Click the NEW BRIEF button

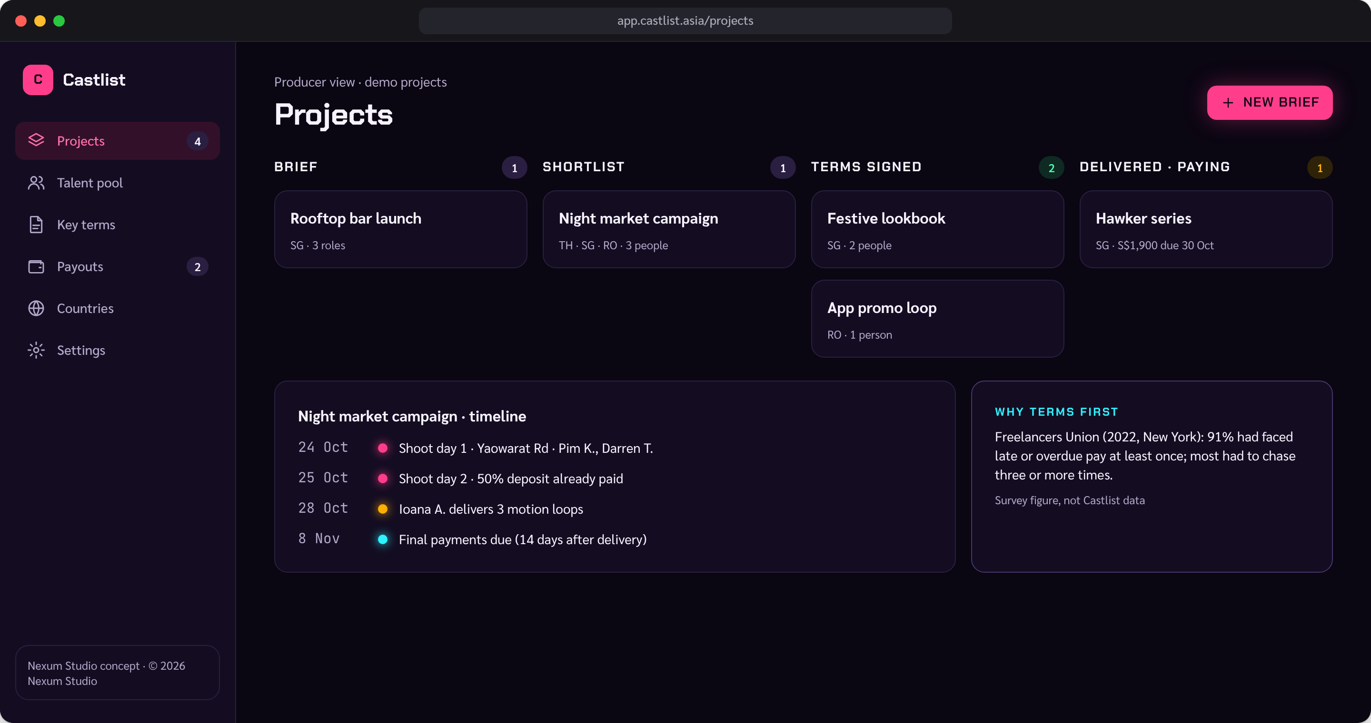1269,103
